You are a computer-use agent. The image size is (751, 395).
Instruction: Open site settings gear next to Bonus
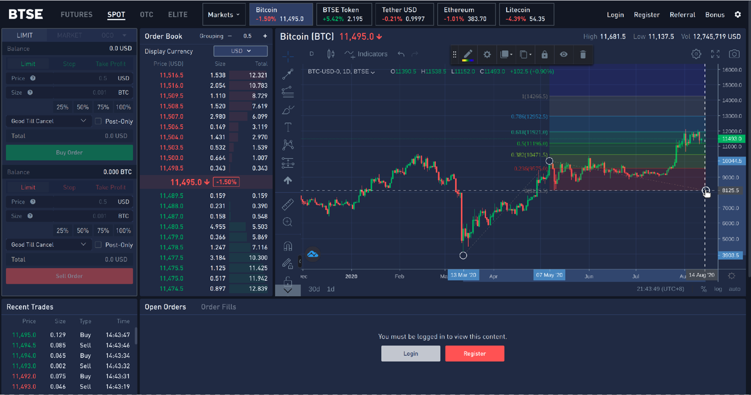tap(738, 14)
